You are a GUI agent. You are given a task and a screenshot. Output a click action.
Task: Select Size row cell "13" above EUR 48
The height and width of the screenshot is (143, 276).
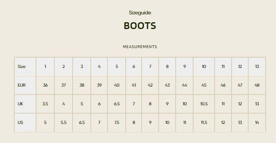[257, 66]
